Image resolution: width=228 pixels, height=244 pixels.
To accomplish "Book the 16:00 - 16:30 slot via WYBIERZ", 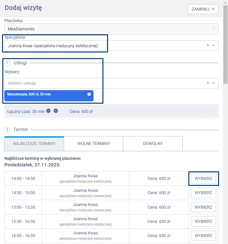I will (203, 236).
